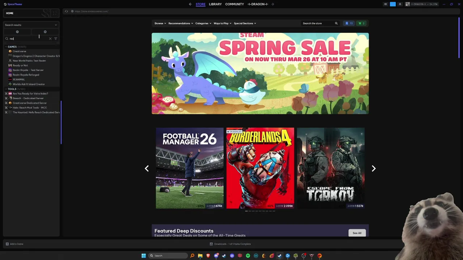Reload the store page
Screen dimensions: 463x260
click(x=66, y=11)
